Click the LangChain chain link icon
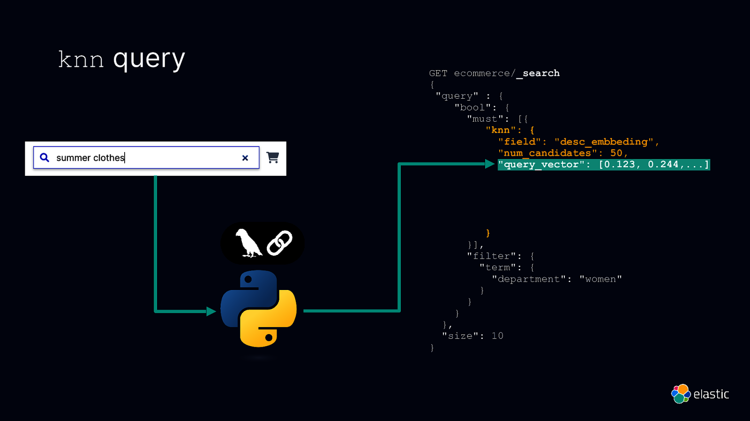 (x=280, y=243)
